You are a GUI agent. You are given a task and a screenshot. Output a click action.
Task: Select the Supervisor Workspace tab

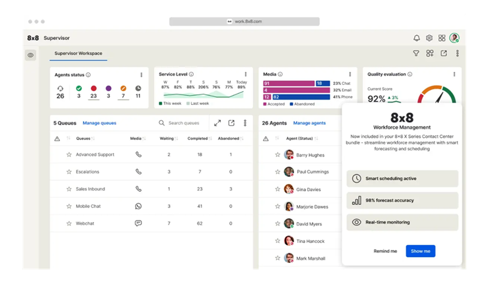tap(78, 53)
